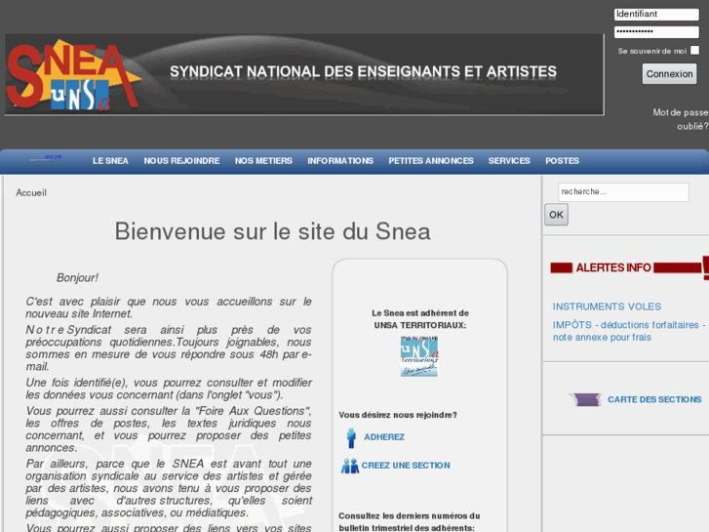This screenshot has width=709, height=532.
Task: Open the NOUS REJOINDRE menu
Action: pos(181,161)
